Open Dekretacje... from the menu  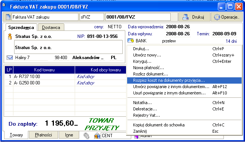184,109
